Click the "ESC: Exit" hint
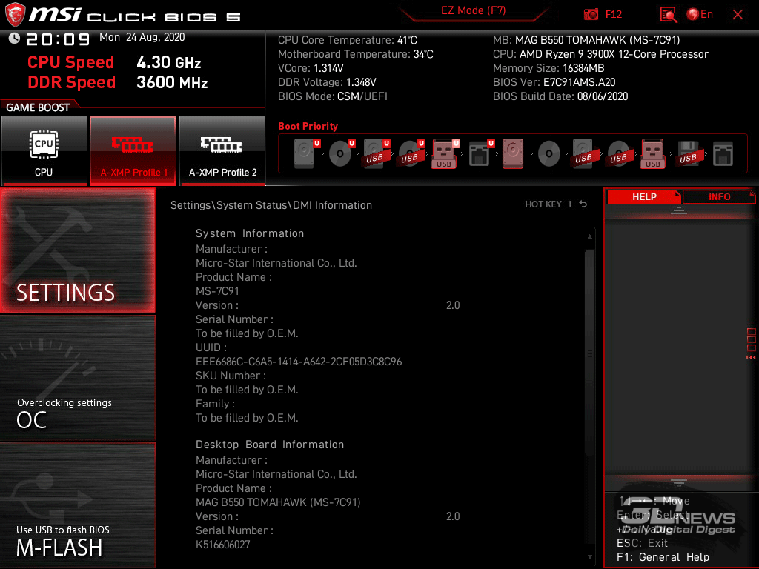This screenshot has width=759, height=569. [x=642, y=543]
